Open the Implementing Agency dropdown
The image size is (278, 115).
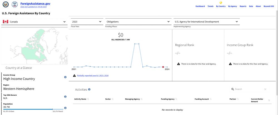pos(207,22)
